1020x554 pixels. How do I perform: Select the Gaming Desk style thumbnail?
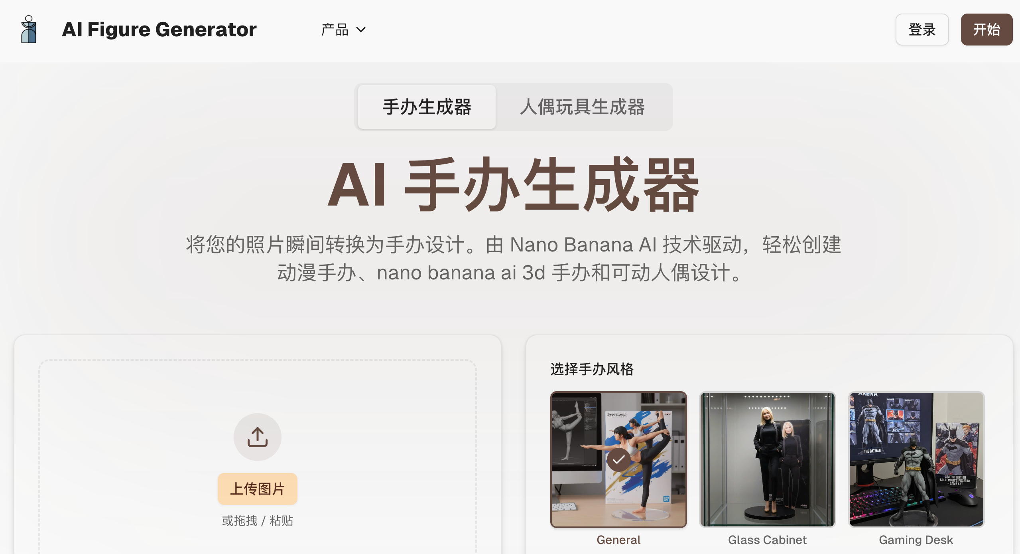916,459
